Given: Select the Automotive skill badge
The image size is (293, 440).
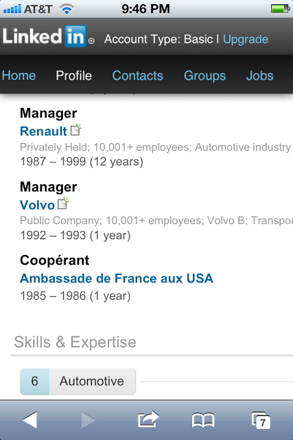Looking at the screenshot, I should (x=78, y=382).
